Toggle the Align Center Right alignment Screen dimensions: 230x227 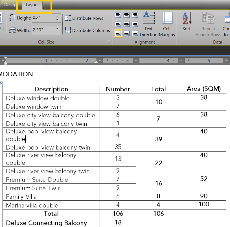click(x=135, y=24)
